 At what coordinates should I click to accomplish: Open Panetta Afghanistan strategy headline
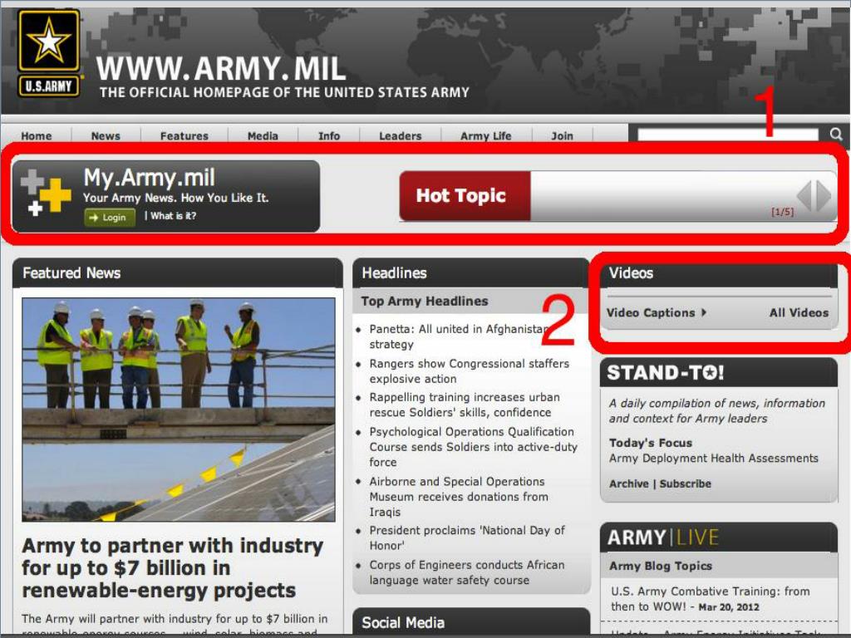pyautogui.click(x=459, y=336)
